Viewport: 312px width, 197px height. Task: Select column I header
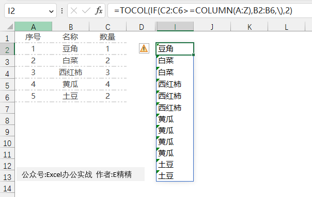(x=175, y=27)
